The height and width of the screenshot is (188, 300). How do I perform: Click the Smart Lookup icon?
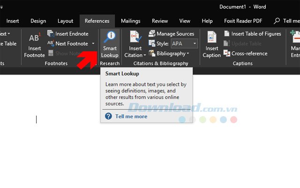click(x=110, y=38)
